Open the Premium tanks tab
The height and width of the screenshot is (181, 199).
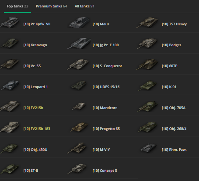(52, 6)
